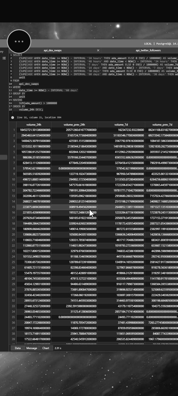Open the Data results tab

[x=18, y=348]
